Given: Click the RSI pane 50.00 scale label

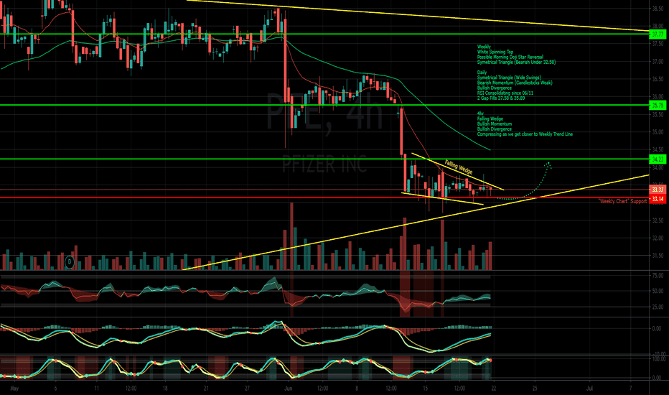Looking at the screenshot, I should click(x=658, y=291).
